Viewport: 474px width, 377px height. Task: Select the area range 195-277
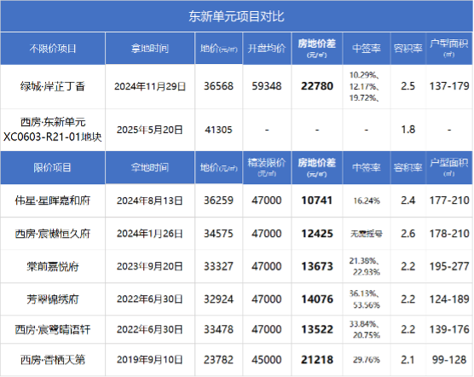(449, 266)
